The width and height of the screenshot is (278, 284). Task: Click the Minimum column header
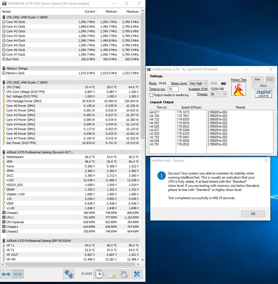(x=108, y=12)
